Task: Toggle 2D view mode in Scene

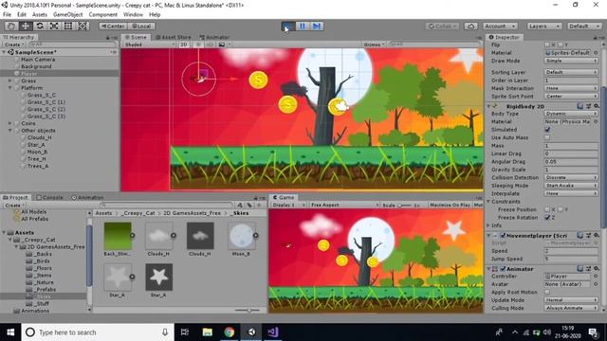Action: click(x=184, y=45)
